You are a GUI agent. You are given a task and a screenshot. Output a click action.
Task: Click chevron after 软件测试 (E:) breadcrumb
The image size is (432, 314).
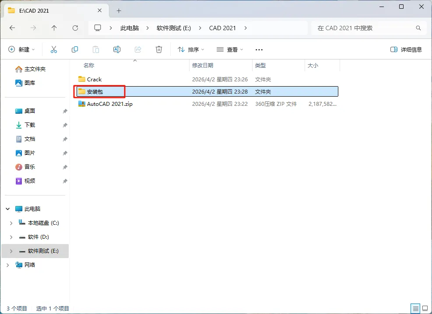click(x=200, y=28)
